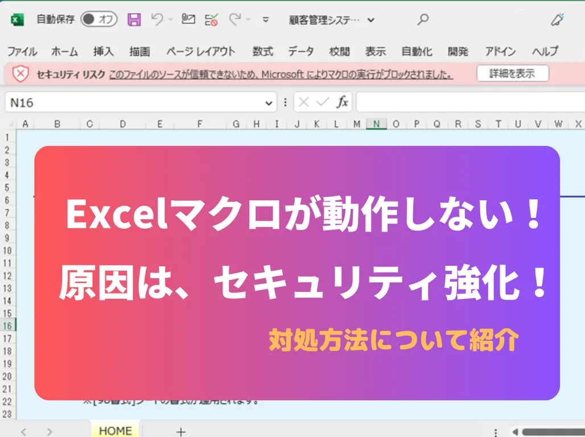The image size is (585, 437).
Task: Click the Excel application logo icon
Action: (17, 19)
